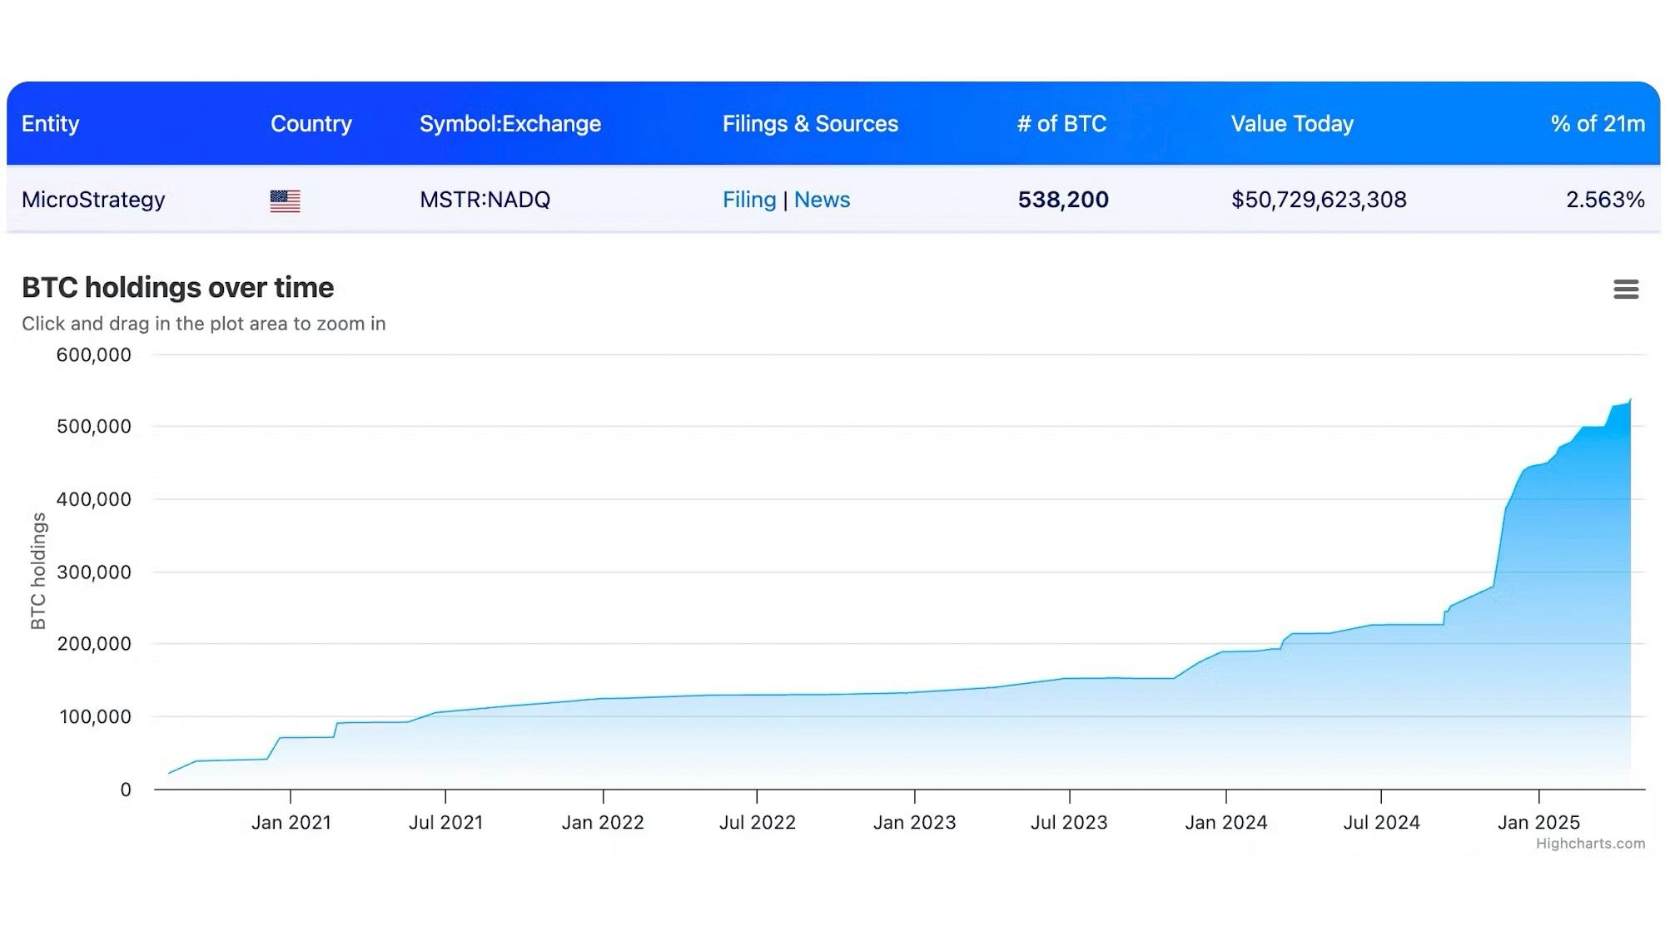
Task: Open the chart hamburger context menu
Action: pos(1626,289)
